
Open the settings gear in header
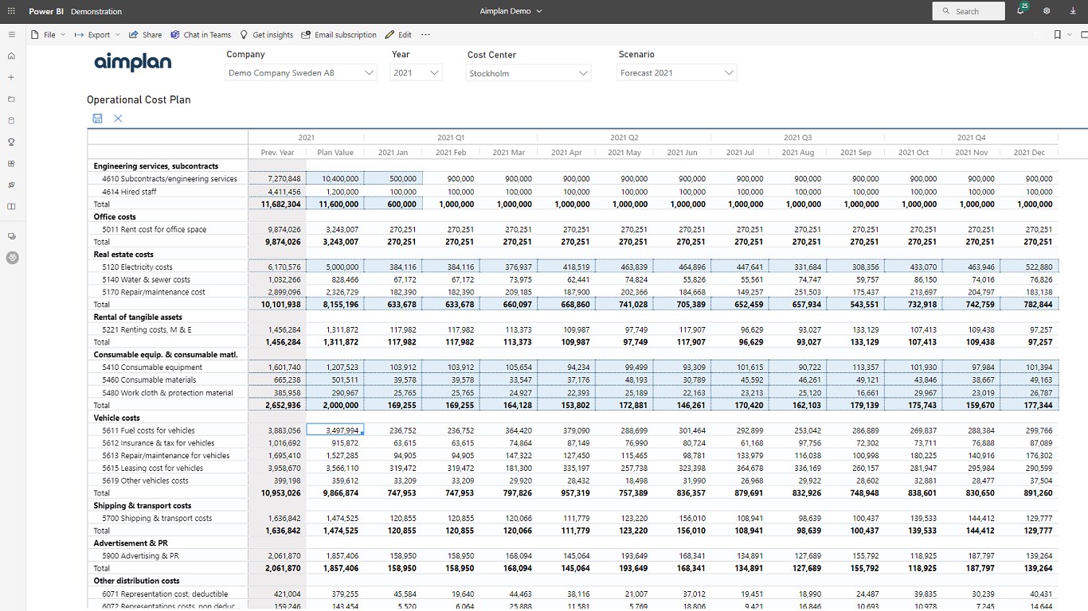click(x=1047, y=11)
